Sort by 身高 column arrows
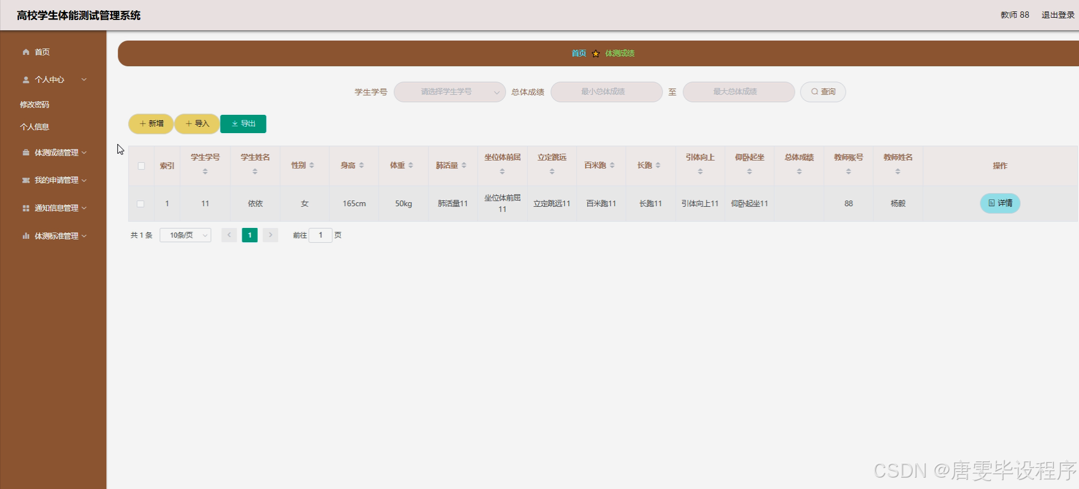 click(361, 165)
